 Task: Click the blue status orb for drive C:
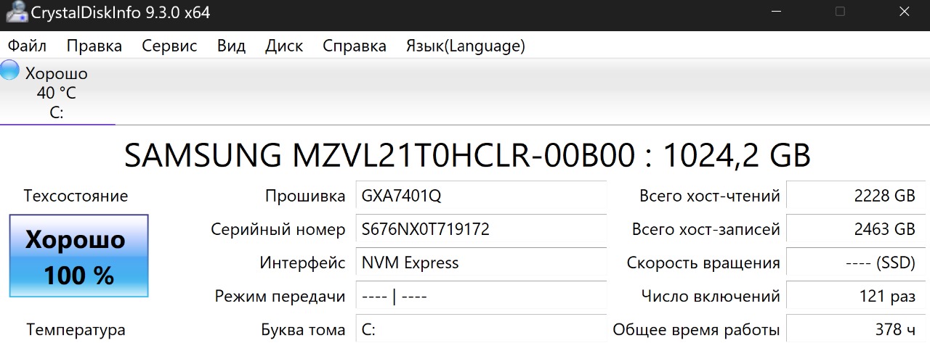[10, 70]
